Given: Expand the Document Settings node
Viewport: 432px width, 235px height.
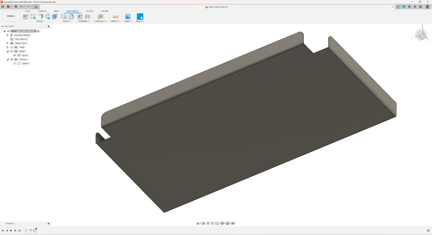Looking at the screenshot, I should tap(7, 35).
